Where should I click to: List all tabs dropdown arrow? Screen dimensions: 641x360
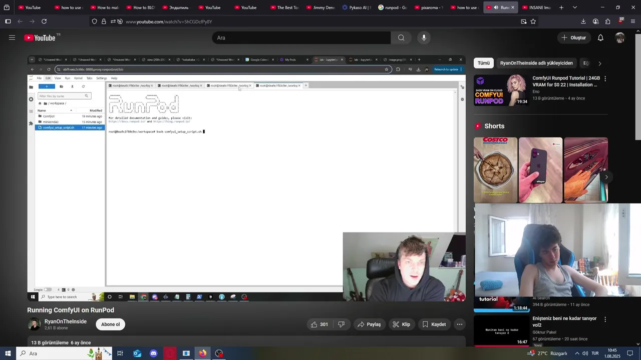575,7
